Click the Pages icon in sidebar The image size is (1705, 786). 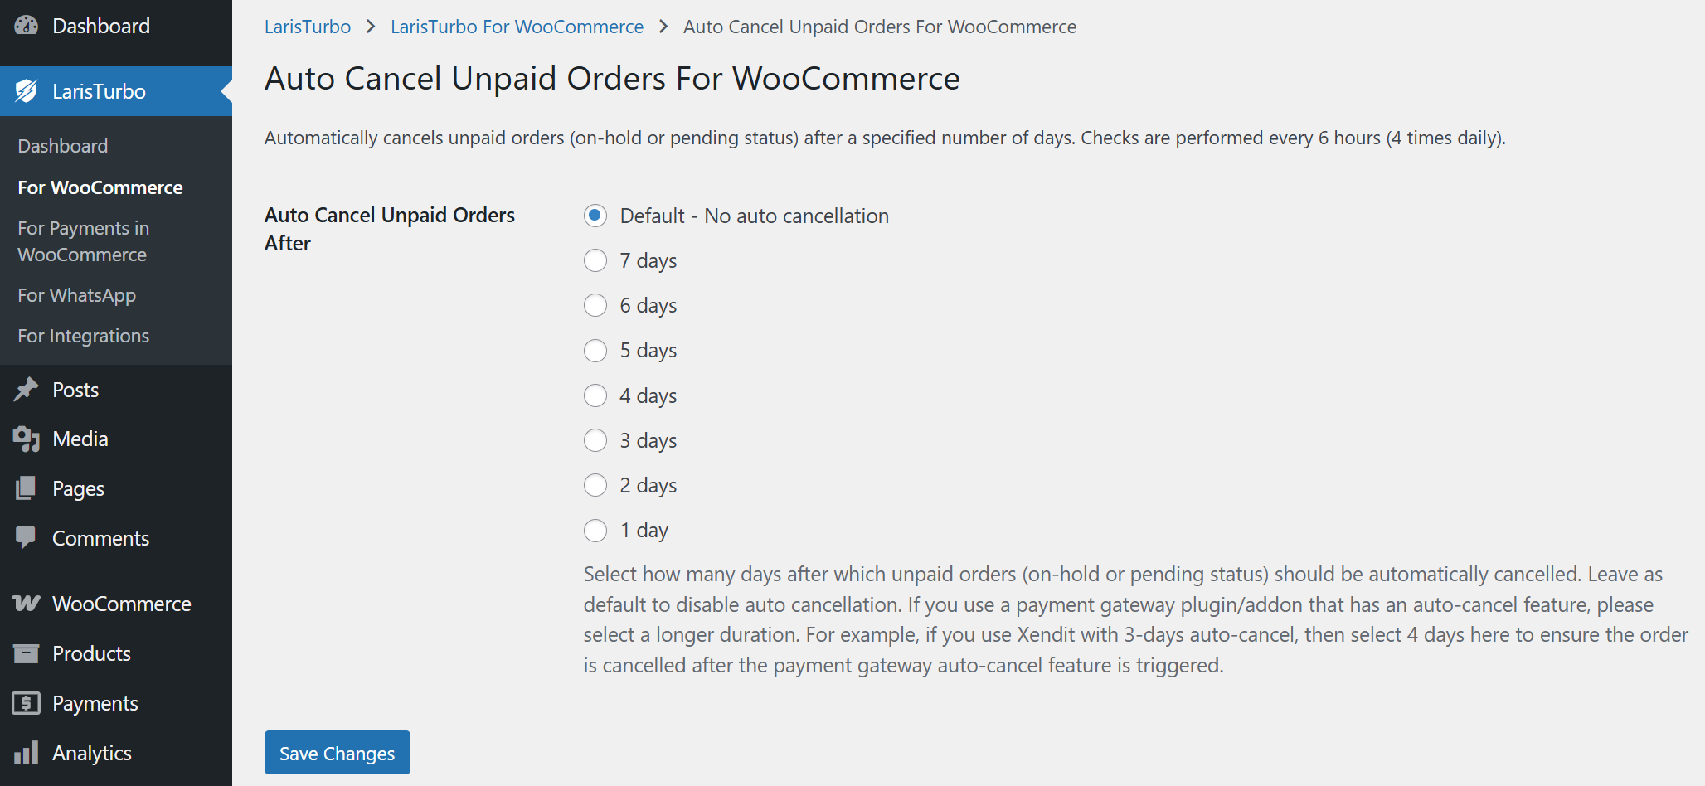[27, 488]
